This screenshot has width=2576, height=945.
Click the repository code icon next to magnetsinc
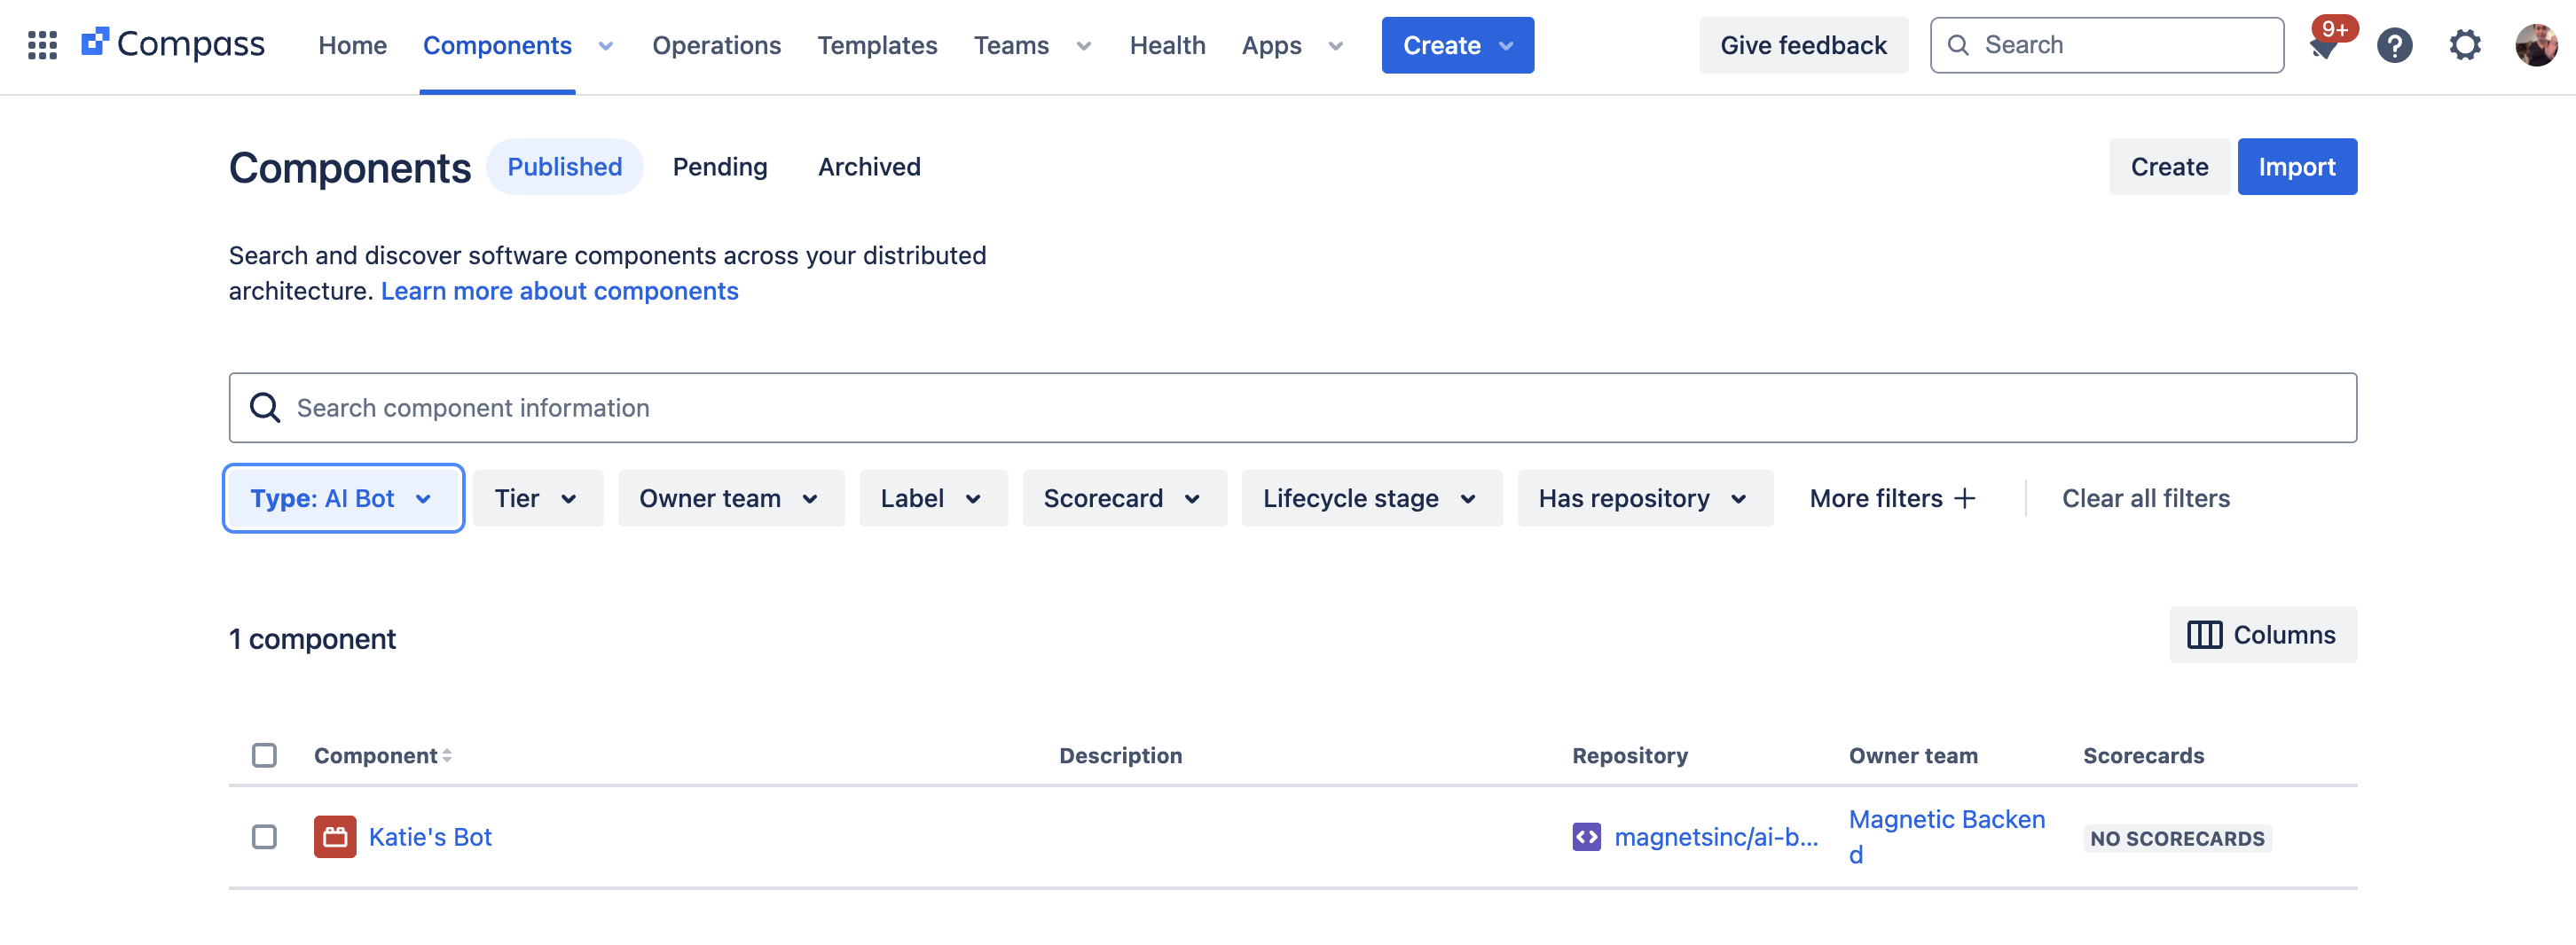(1586, 836)
